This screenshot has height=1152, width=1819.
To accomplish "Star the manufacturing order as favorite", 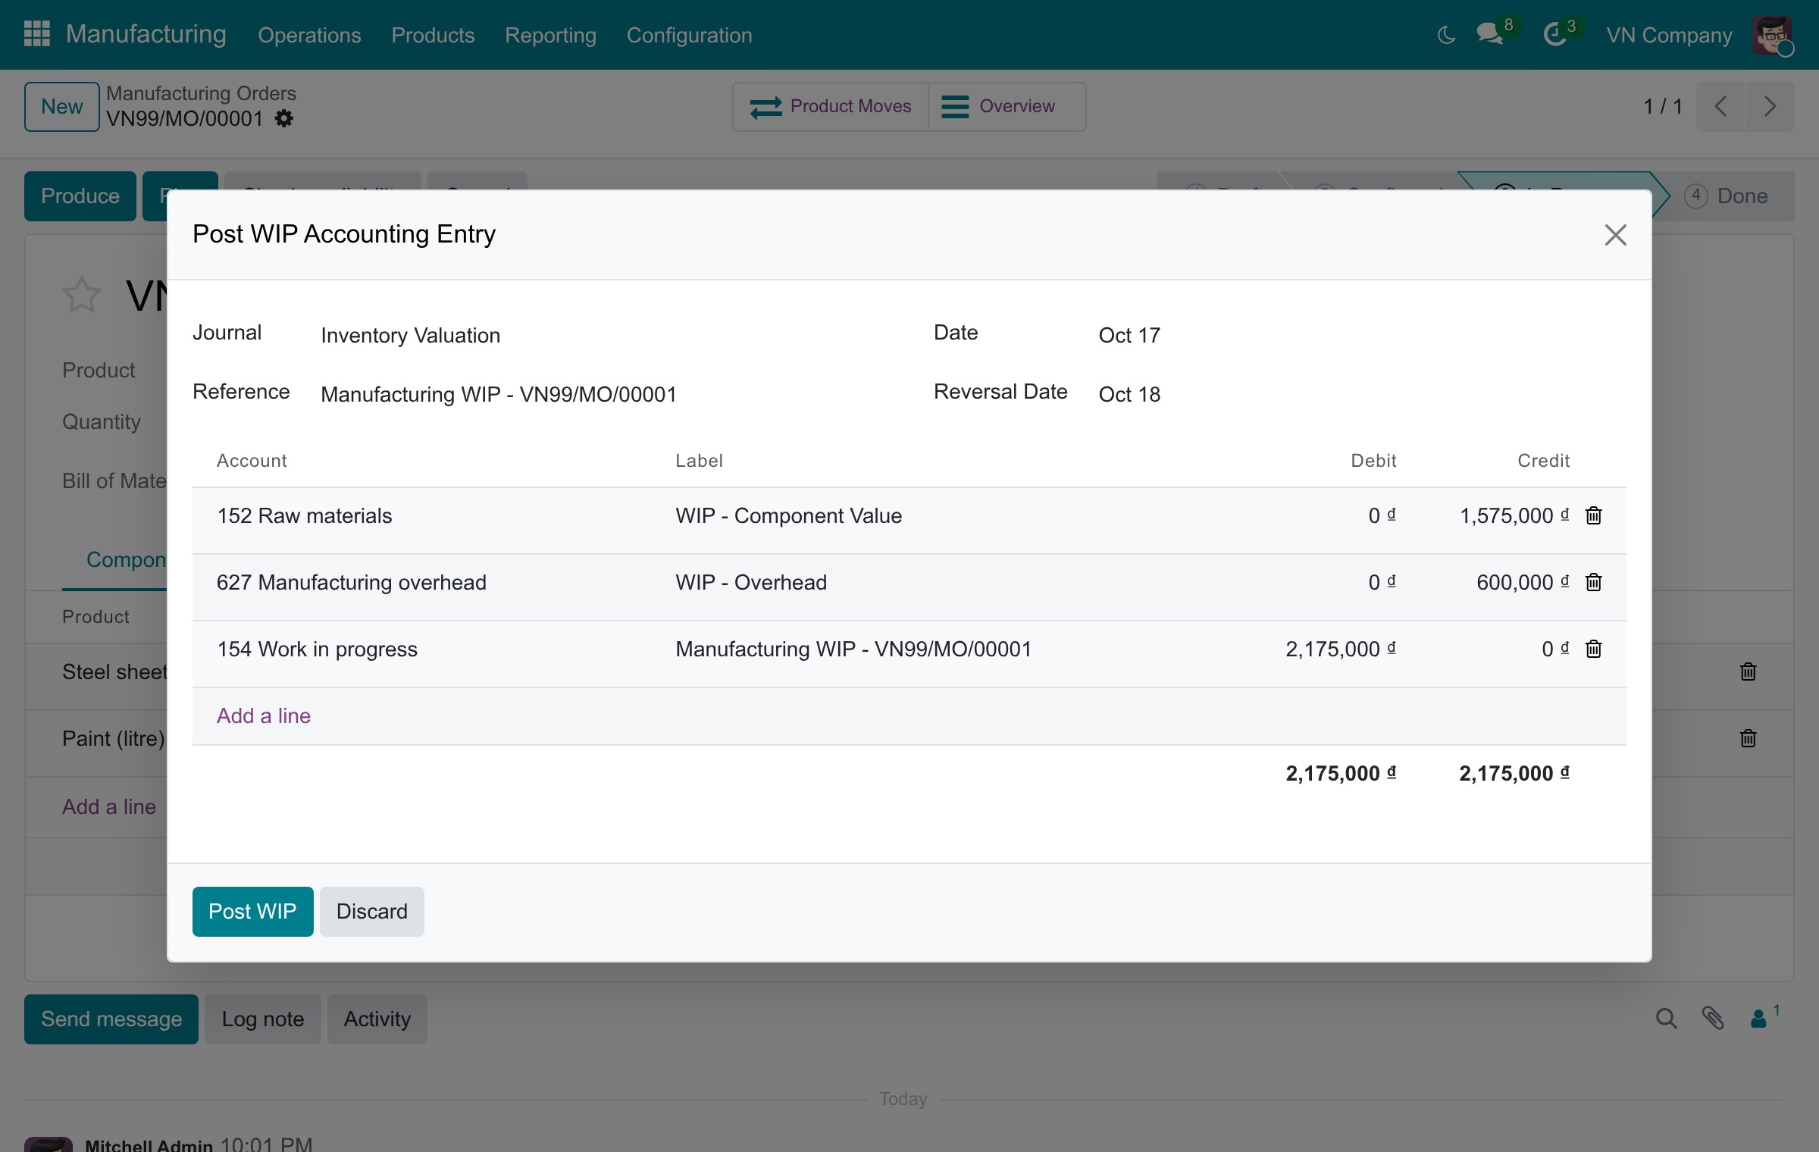I will [81, 296].
